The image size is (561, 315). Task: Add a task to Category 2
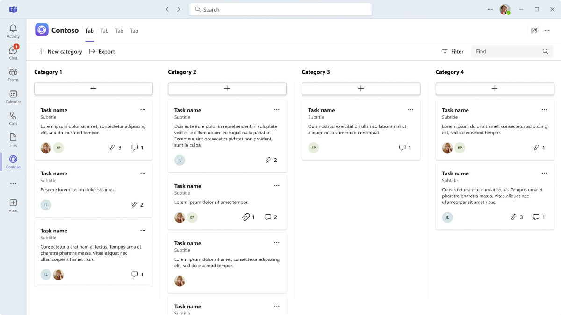(x=227, y=89)
